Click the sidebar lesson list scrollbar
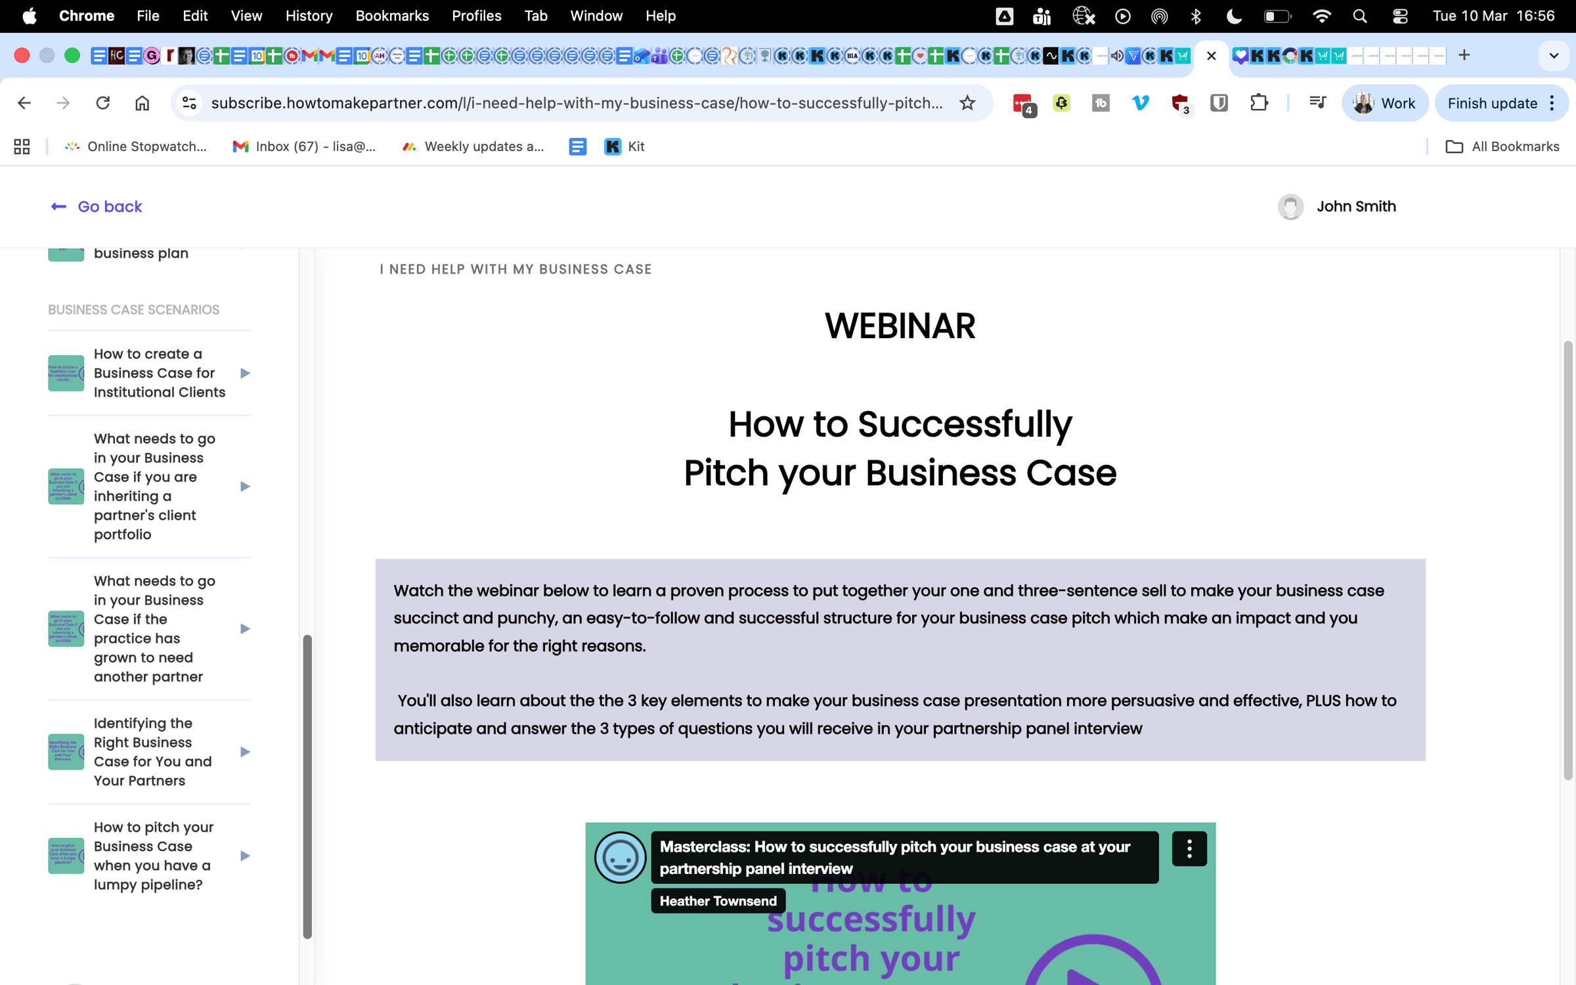Viewport: 1576px width, 985px height. coord(307,785)
